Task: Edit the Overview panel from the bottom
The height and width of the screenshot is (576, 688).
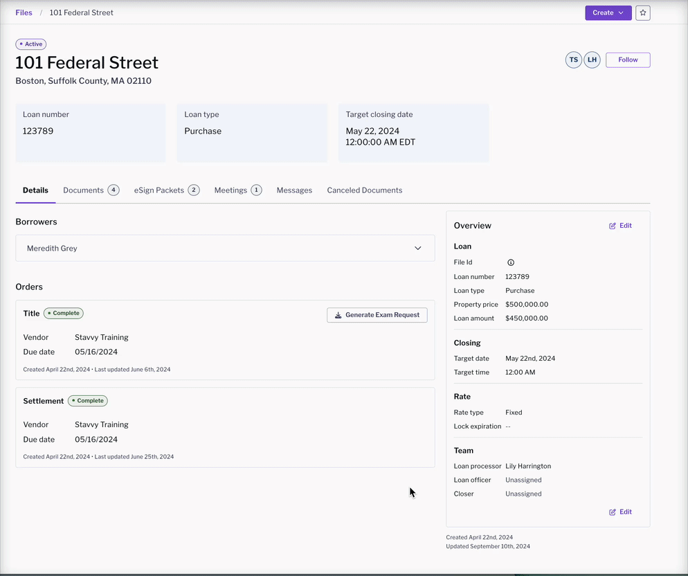Action: click(620, 512)
